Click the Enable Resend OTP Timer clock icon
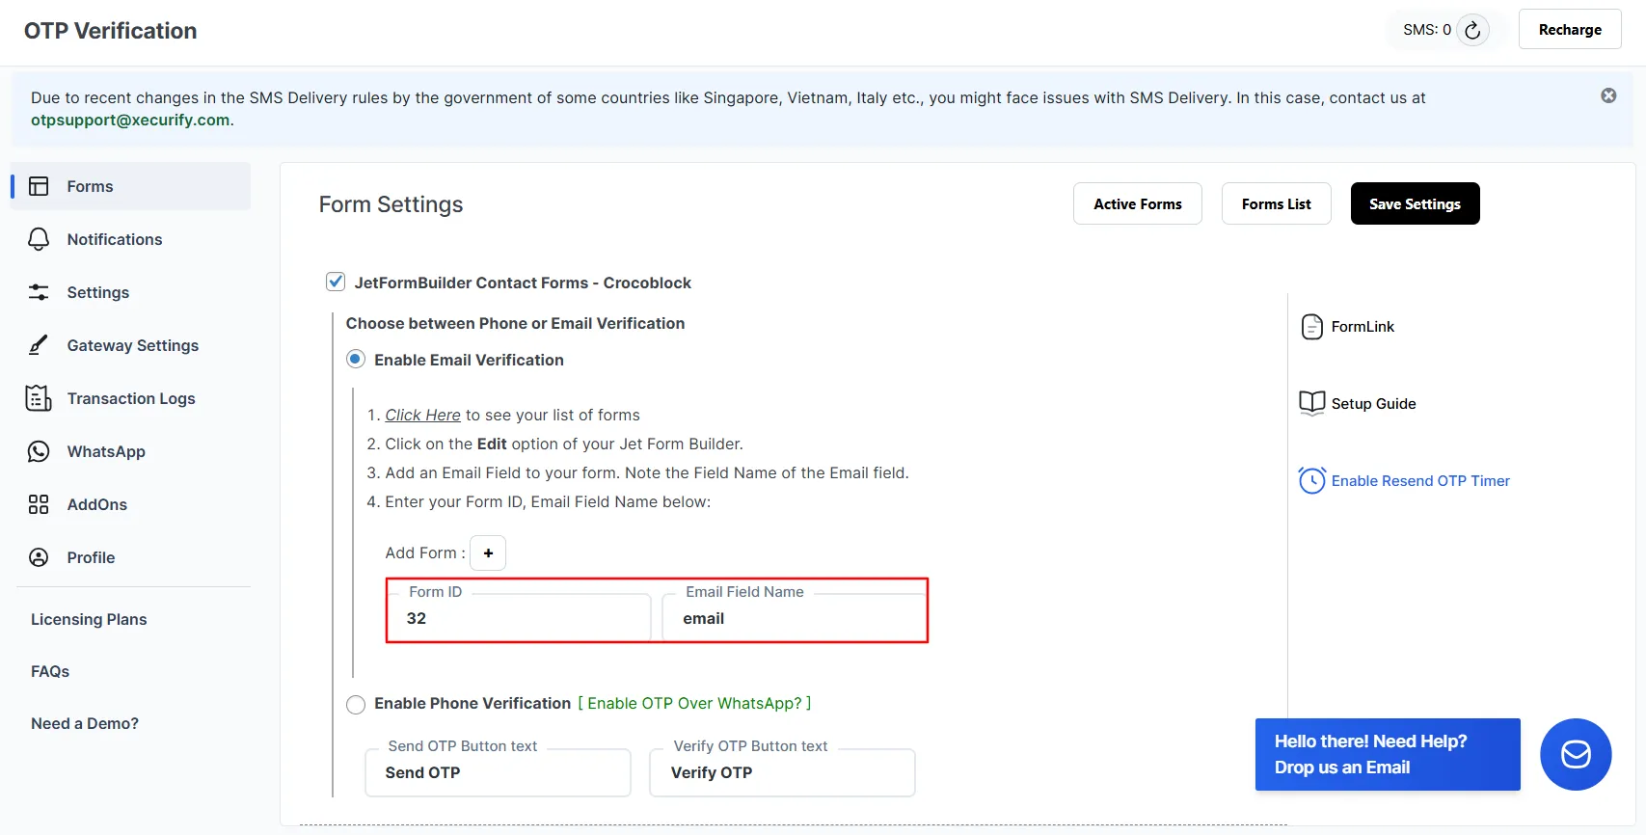Image resolution: width=1646 pixels, height=835 pixels. 1311,480
